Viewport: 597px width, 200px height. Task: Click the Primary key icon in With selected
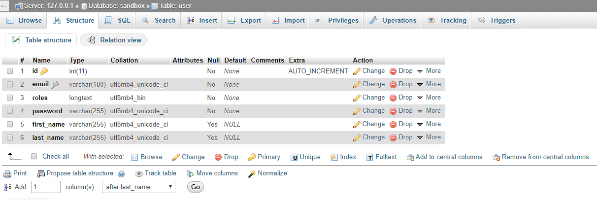252,157
